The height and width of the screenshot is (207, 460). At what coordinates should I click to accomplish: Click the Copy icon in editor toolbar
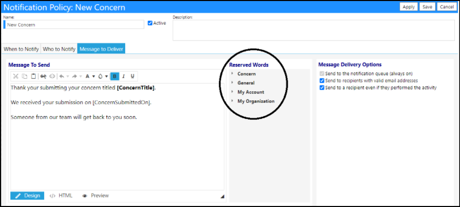[x=25, y=76]
